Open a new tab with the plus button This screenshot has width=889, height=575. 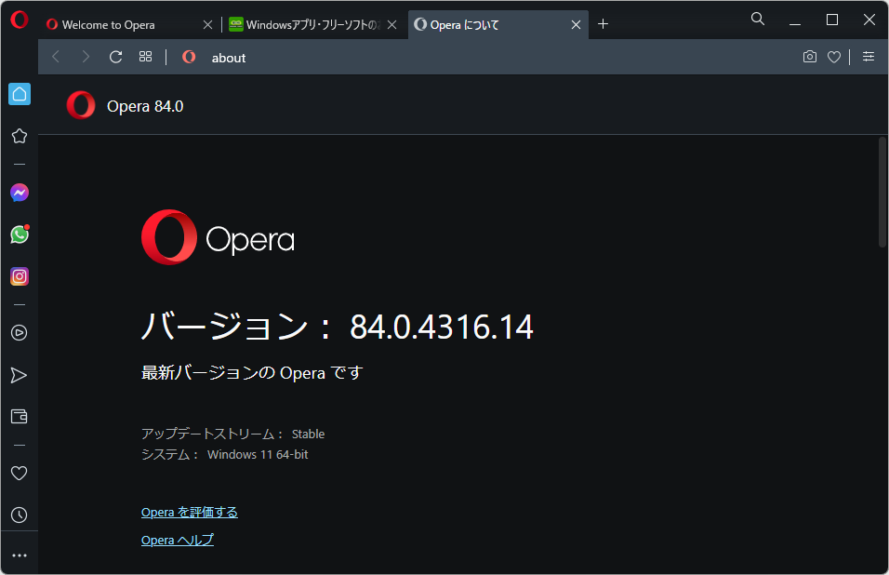(603, 24)
